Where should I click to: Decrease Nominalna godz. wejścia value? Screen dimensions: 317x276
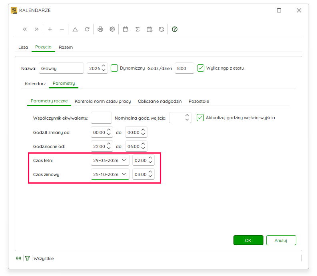[187, 120]
